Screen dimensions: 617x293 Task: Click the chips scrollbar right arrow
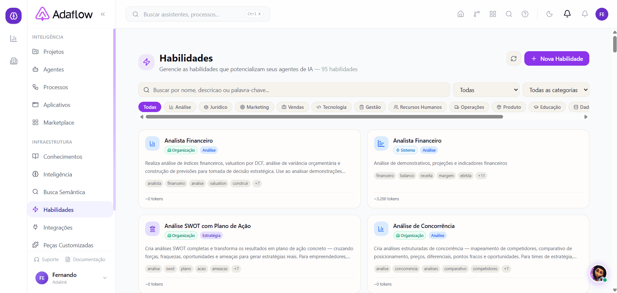coord(586,117)
